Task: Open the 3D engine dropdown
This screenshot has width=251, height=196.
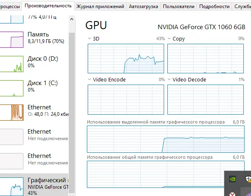Action: 89,38
